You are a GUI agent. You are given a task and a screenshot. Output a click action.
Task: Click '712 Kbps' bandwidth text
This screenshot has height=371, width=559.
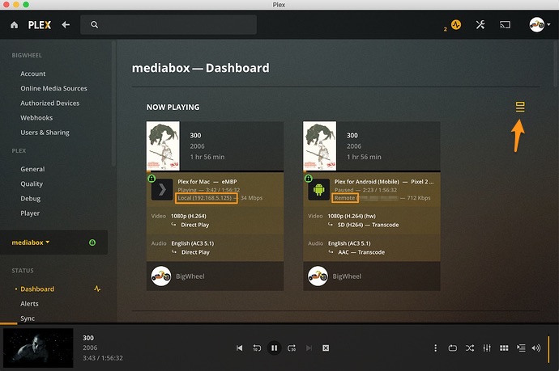coord(419,198)
